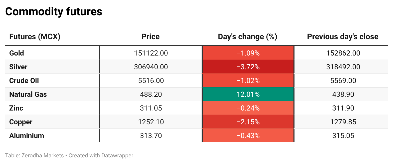Select the Natural Gas row label

point(28,94)
